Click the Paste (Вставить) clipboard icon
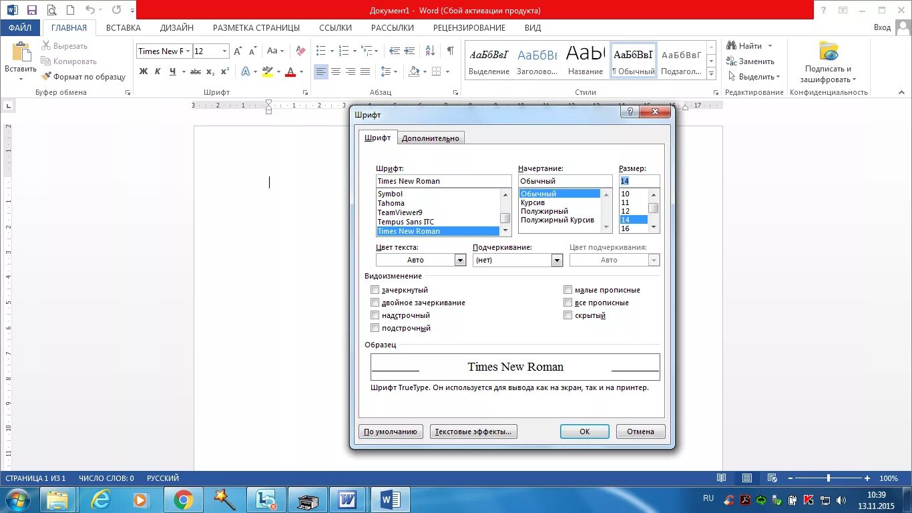 click(x=21, y=52)
